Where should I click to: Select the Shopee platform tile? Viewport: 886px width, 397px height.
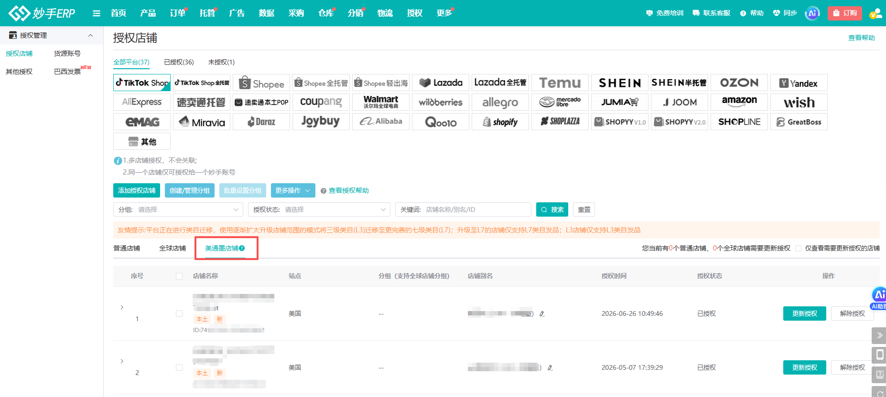261,83
